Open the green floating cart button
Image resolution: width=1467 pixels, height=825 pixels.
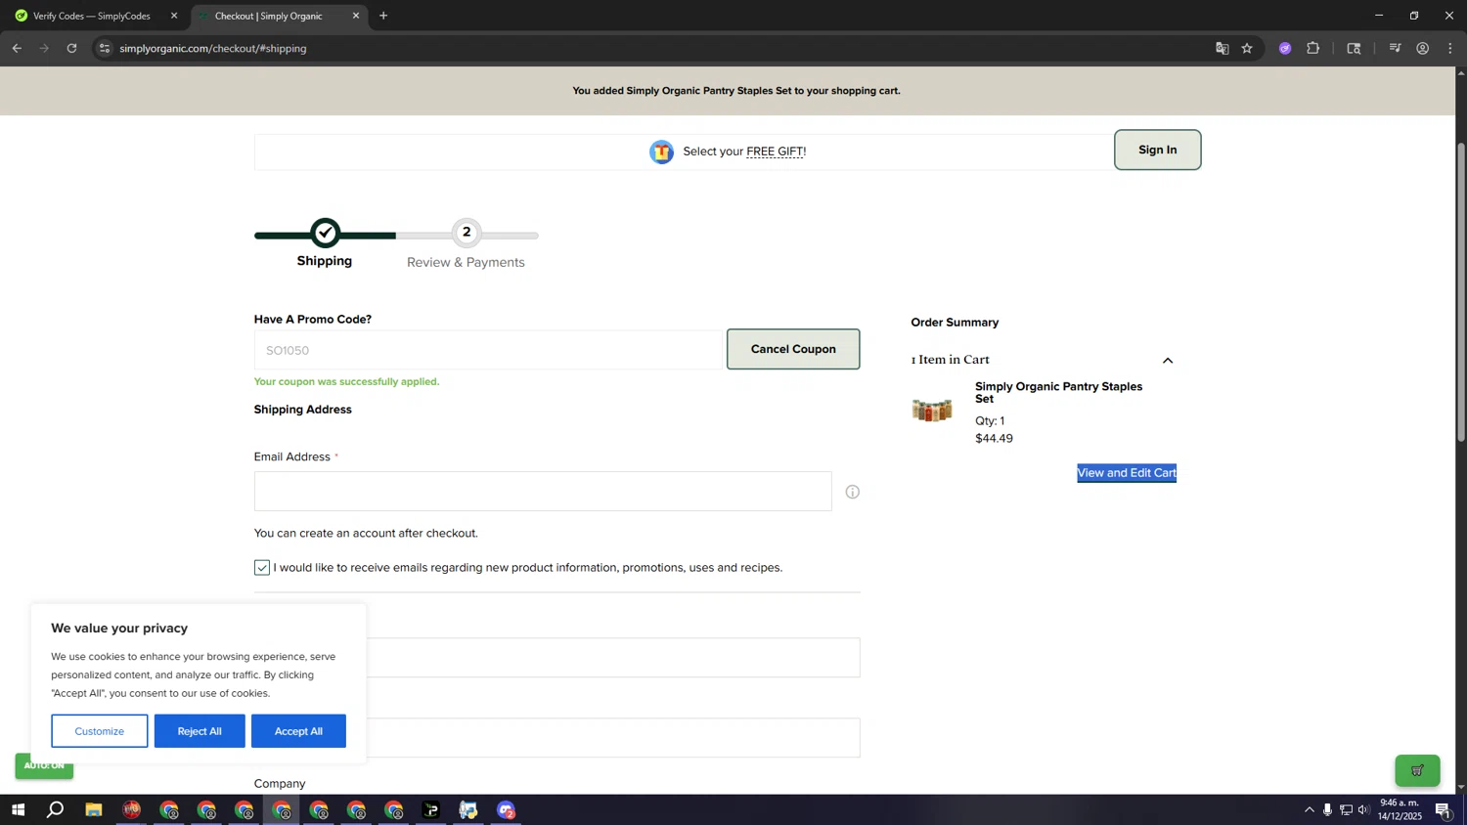pyautogui.click(x=1417, y=770)
